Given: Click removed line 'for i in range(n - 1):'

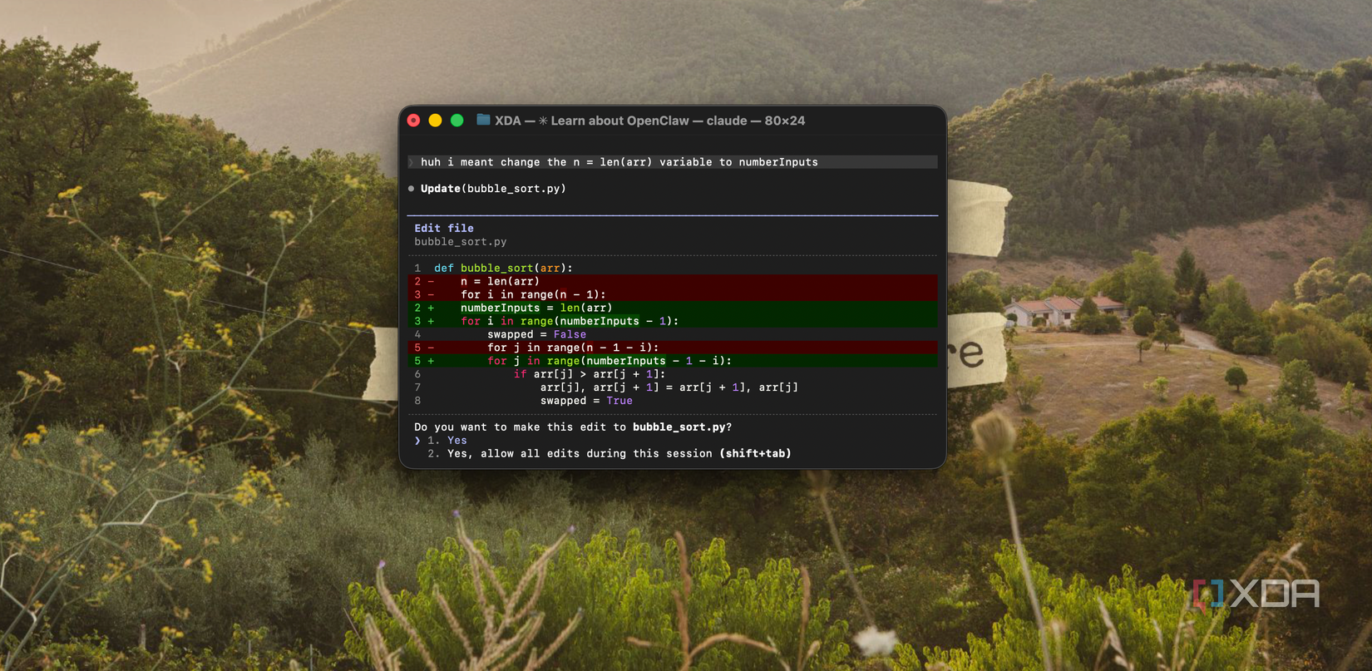Looking at the screenshot, I should pos(673,294).
